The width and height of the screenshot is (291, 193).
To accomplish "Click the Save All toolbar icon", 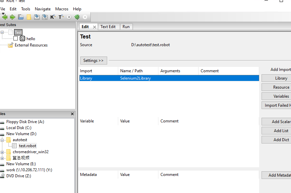I will (x=45, y=17).
